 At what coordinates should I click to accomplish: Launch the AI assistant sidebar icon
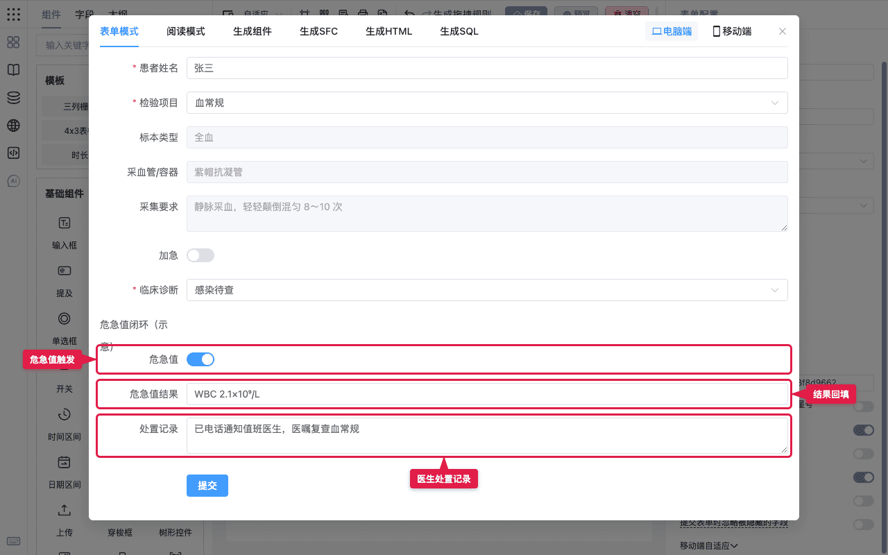pyautogui.click(x=13, y=181)
